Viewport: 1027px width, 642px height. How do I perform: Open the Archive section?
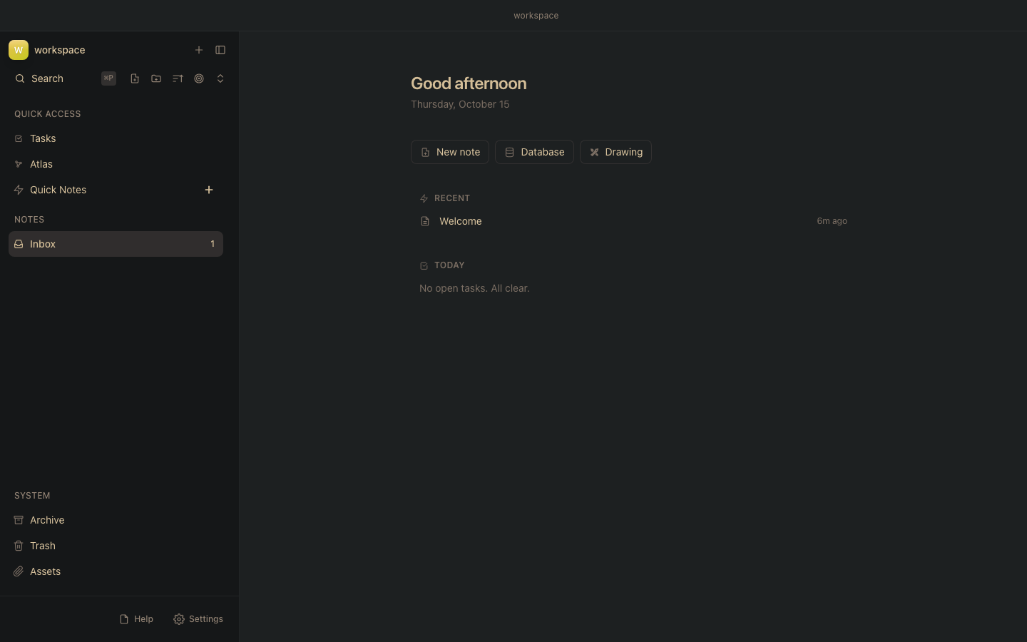coord(116,520)
